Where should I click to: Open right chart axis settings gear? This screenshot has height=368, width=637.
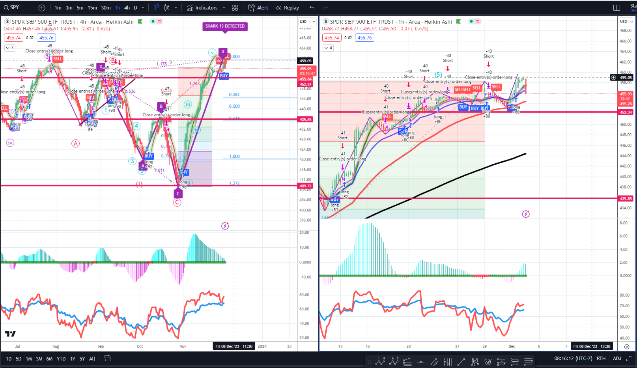pyautogui.click(x=627, y=347)
